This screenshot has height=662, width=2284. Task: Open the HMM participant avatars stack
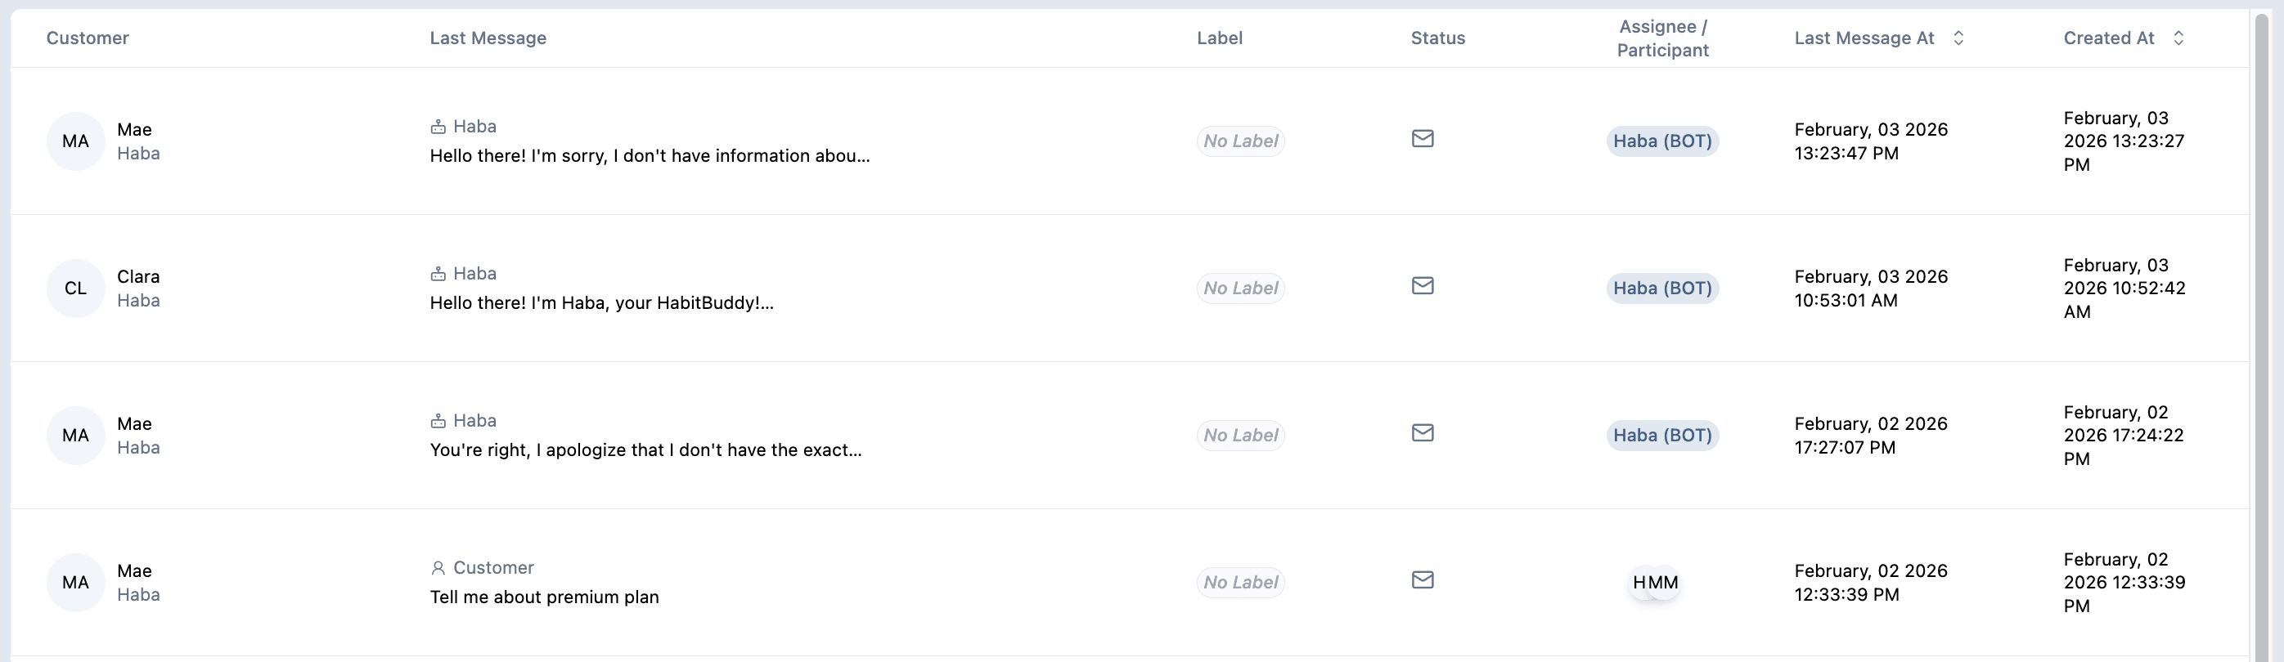tap(1654, 582)
